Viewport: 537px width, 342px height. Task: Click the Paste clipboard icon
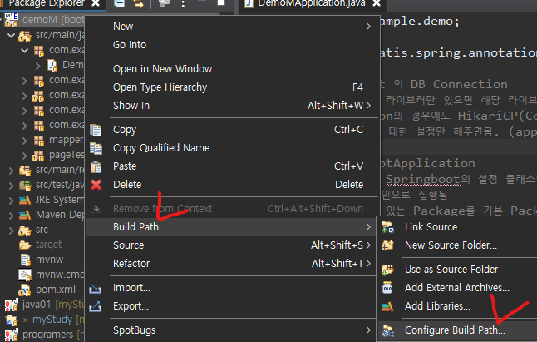click(x=96, y=166)
